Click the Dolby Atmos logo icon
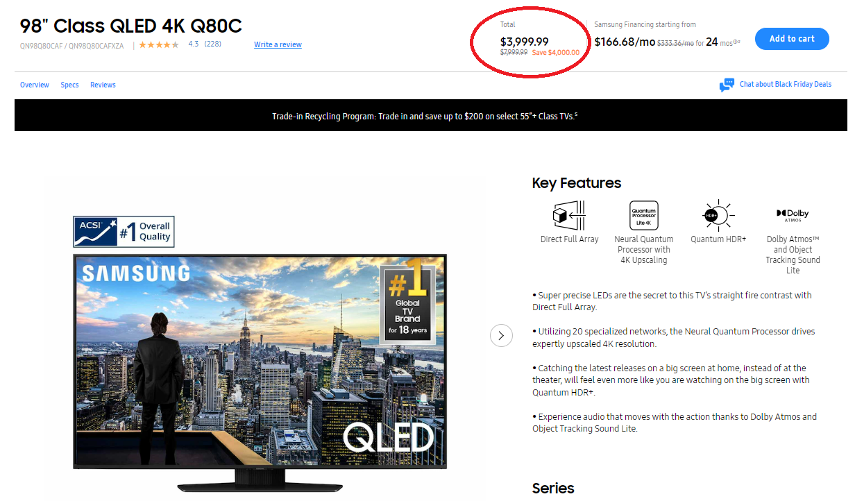The width and height of the screenshot is (855, 501). point(793,215)
